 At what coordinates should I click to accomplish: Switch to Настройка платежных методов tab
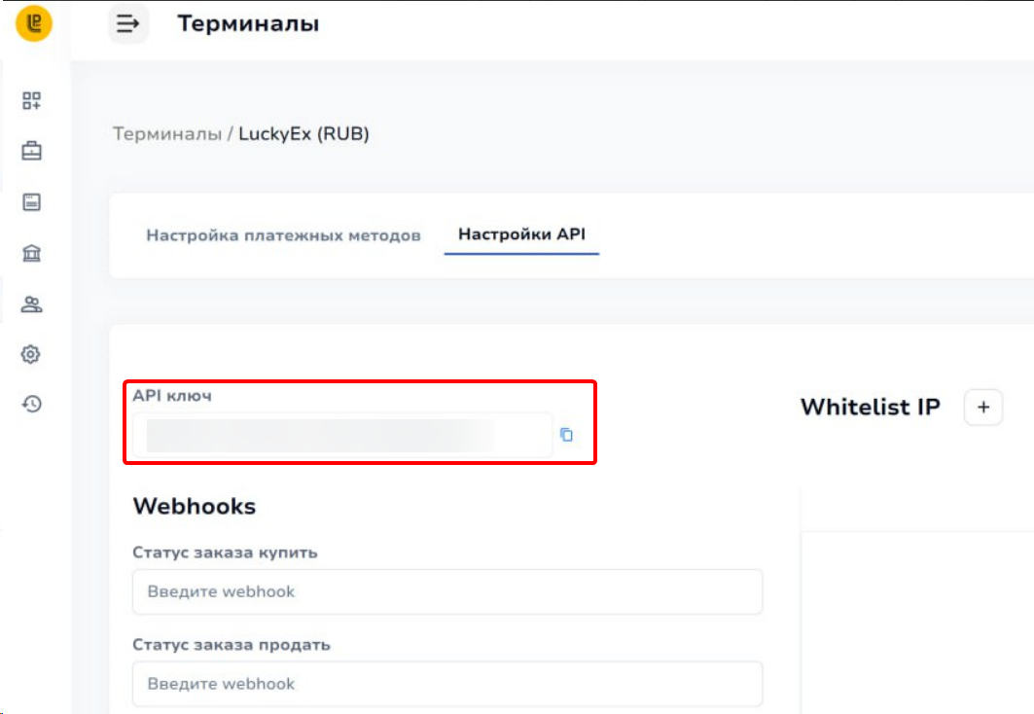[283, 235]
